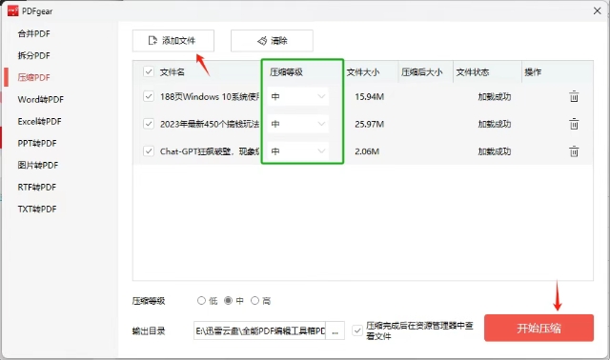
Task: Select 压缩PDF in the sidebar
Action: pos(34,77)
